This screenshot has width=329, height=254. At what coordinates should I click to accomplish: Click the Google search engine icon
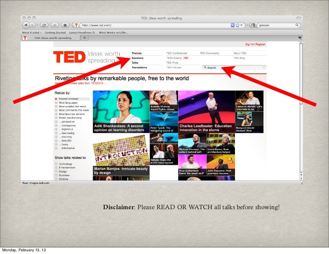point(252,25)
